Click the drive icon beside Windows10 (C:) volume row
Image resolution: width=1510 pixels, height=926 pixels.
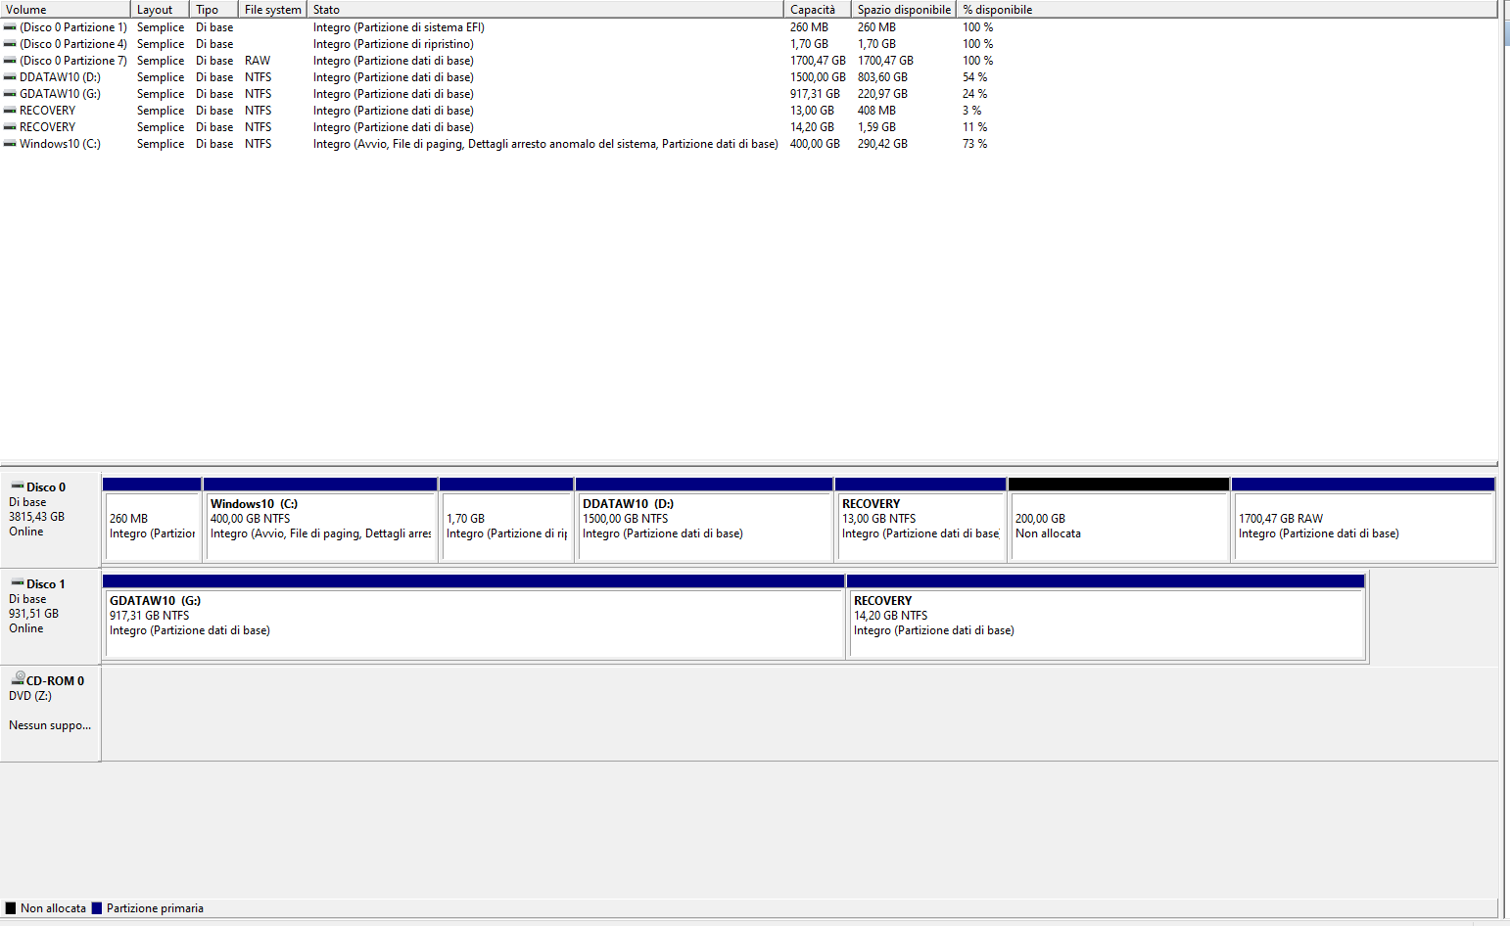10,144
